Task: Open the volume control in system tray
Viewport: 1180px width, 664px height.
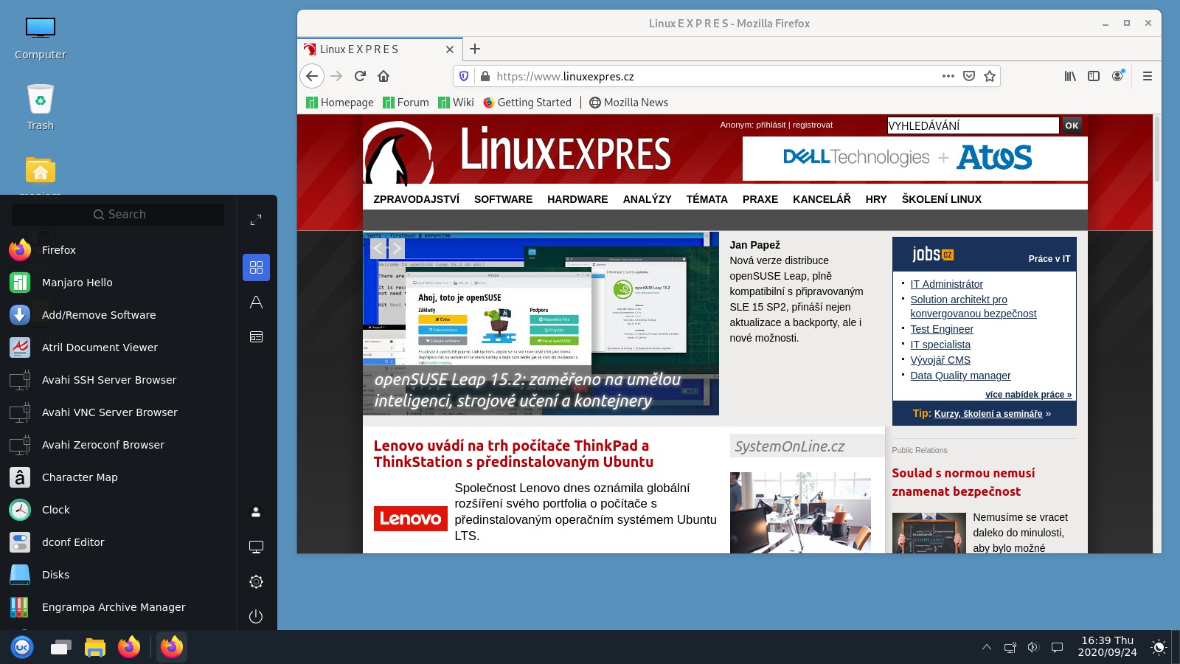Action: click(x=1033, y=647)
